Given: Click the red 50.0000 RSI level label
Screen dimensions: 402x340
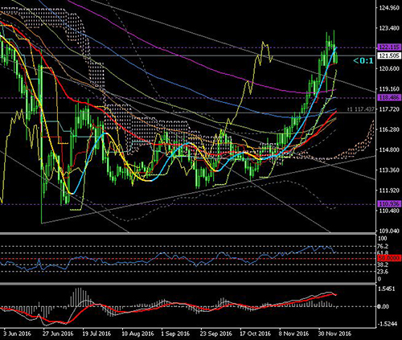Looking at the screenshot, I should coord(389,258).
